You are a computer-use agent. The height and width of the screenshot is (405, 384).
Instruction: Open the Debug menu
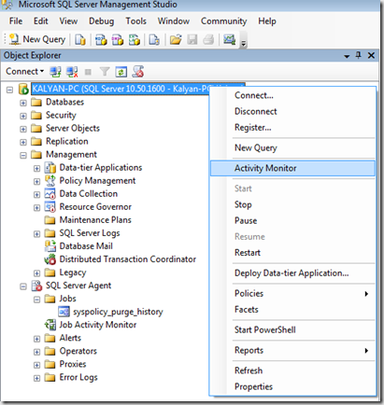click(101, 21)
